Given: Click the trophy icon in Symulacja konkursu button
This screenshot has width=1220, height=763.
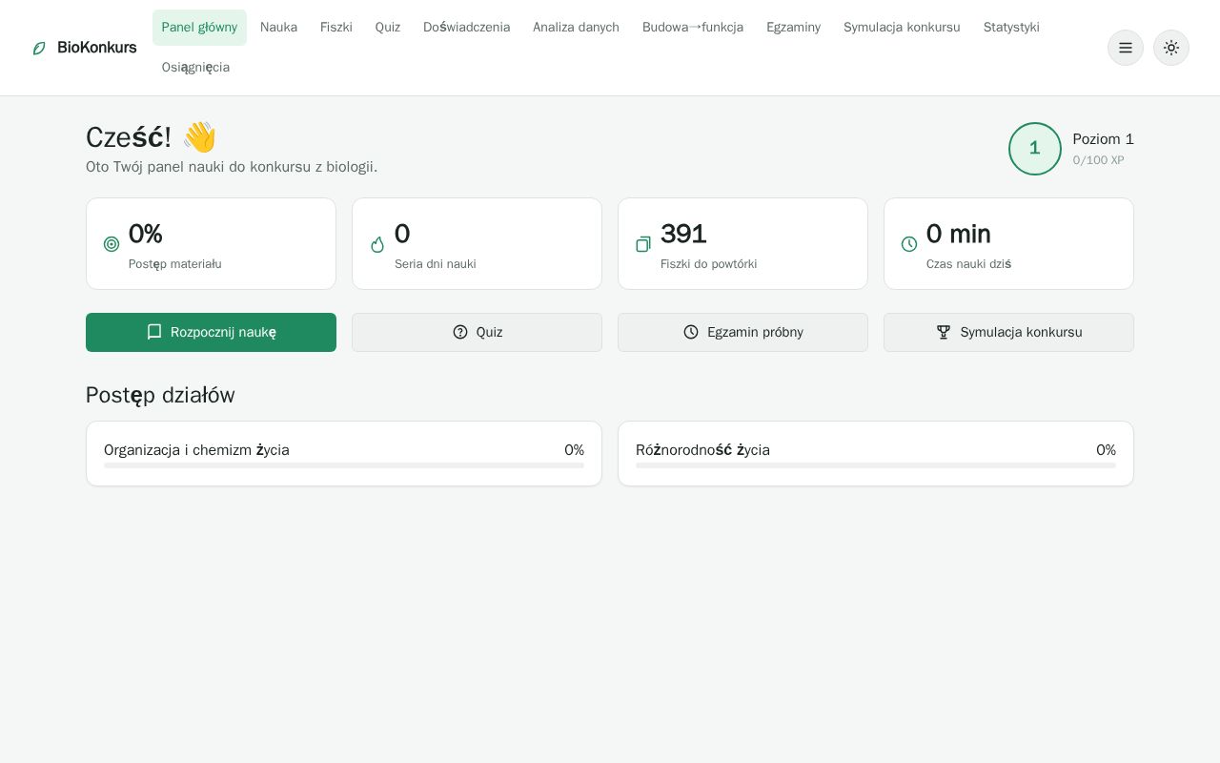Looking at the screenshot, I should 944,332.
